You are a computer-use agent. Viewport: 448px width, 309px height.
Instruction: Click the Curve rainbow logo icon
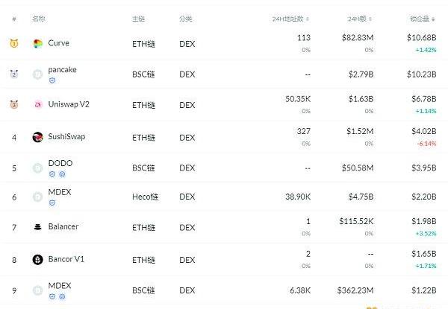pyautogui.click(x=38, y=44)
